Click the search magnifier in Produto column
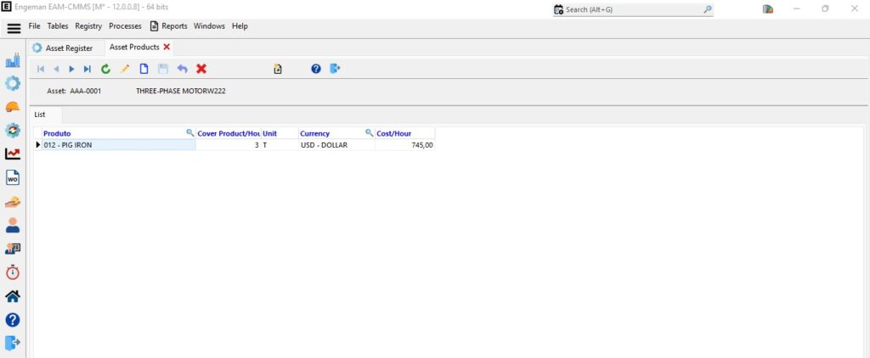This screenshot has height=358, width=870. pyautogui.click(x=190, y=133)
